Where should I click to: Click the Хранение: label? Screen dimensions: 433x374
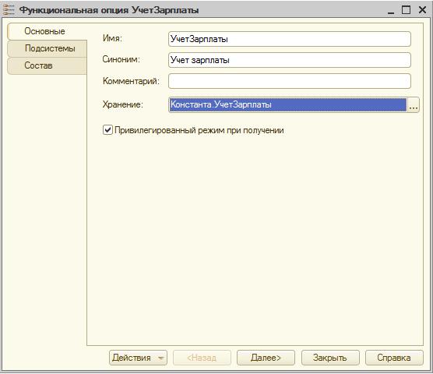coord(123,104)
